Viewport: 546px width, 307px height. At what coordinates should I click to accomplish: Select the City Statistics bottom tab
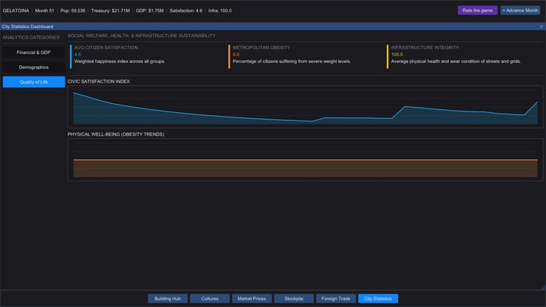click(x=378, y=299)
